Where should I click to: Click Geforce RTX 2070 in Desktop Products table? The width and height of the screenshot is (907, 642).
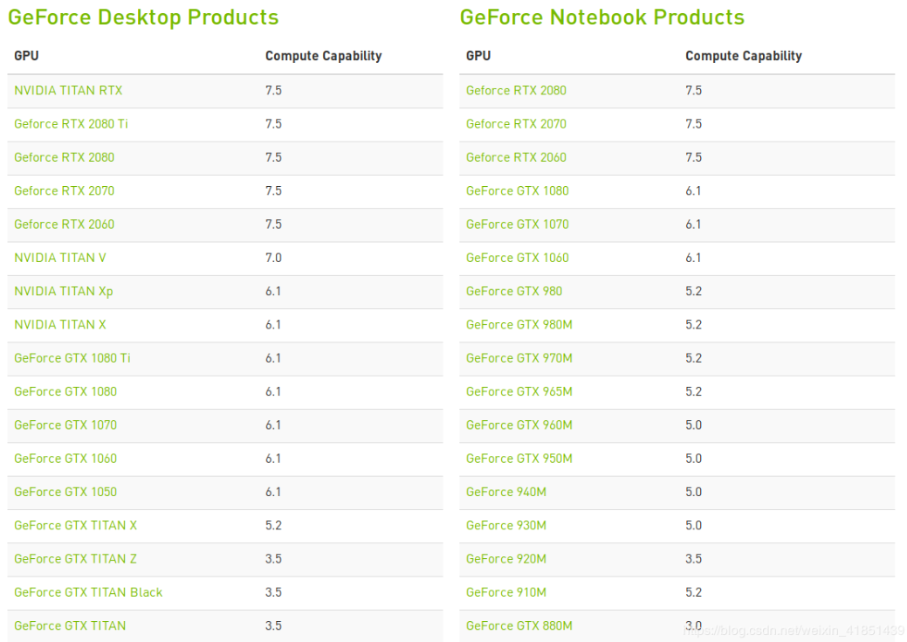click(x=65, y=191)
